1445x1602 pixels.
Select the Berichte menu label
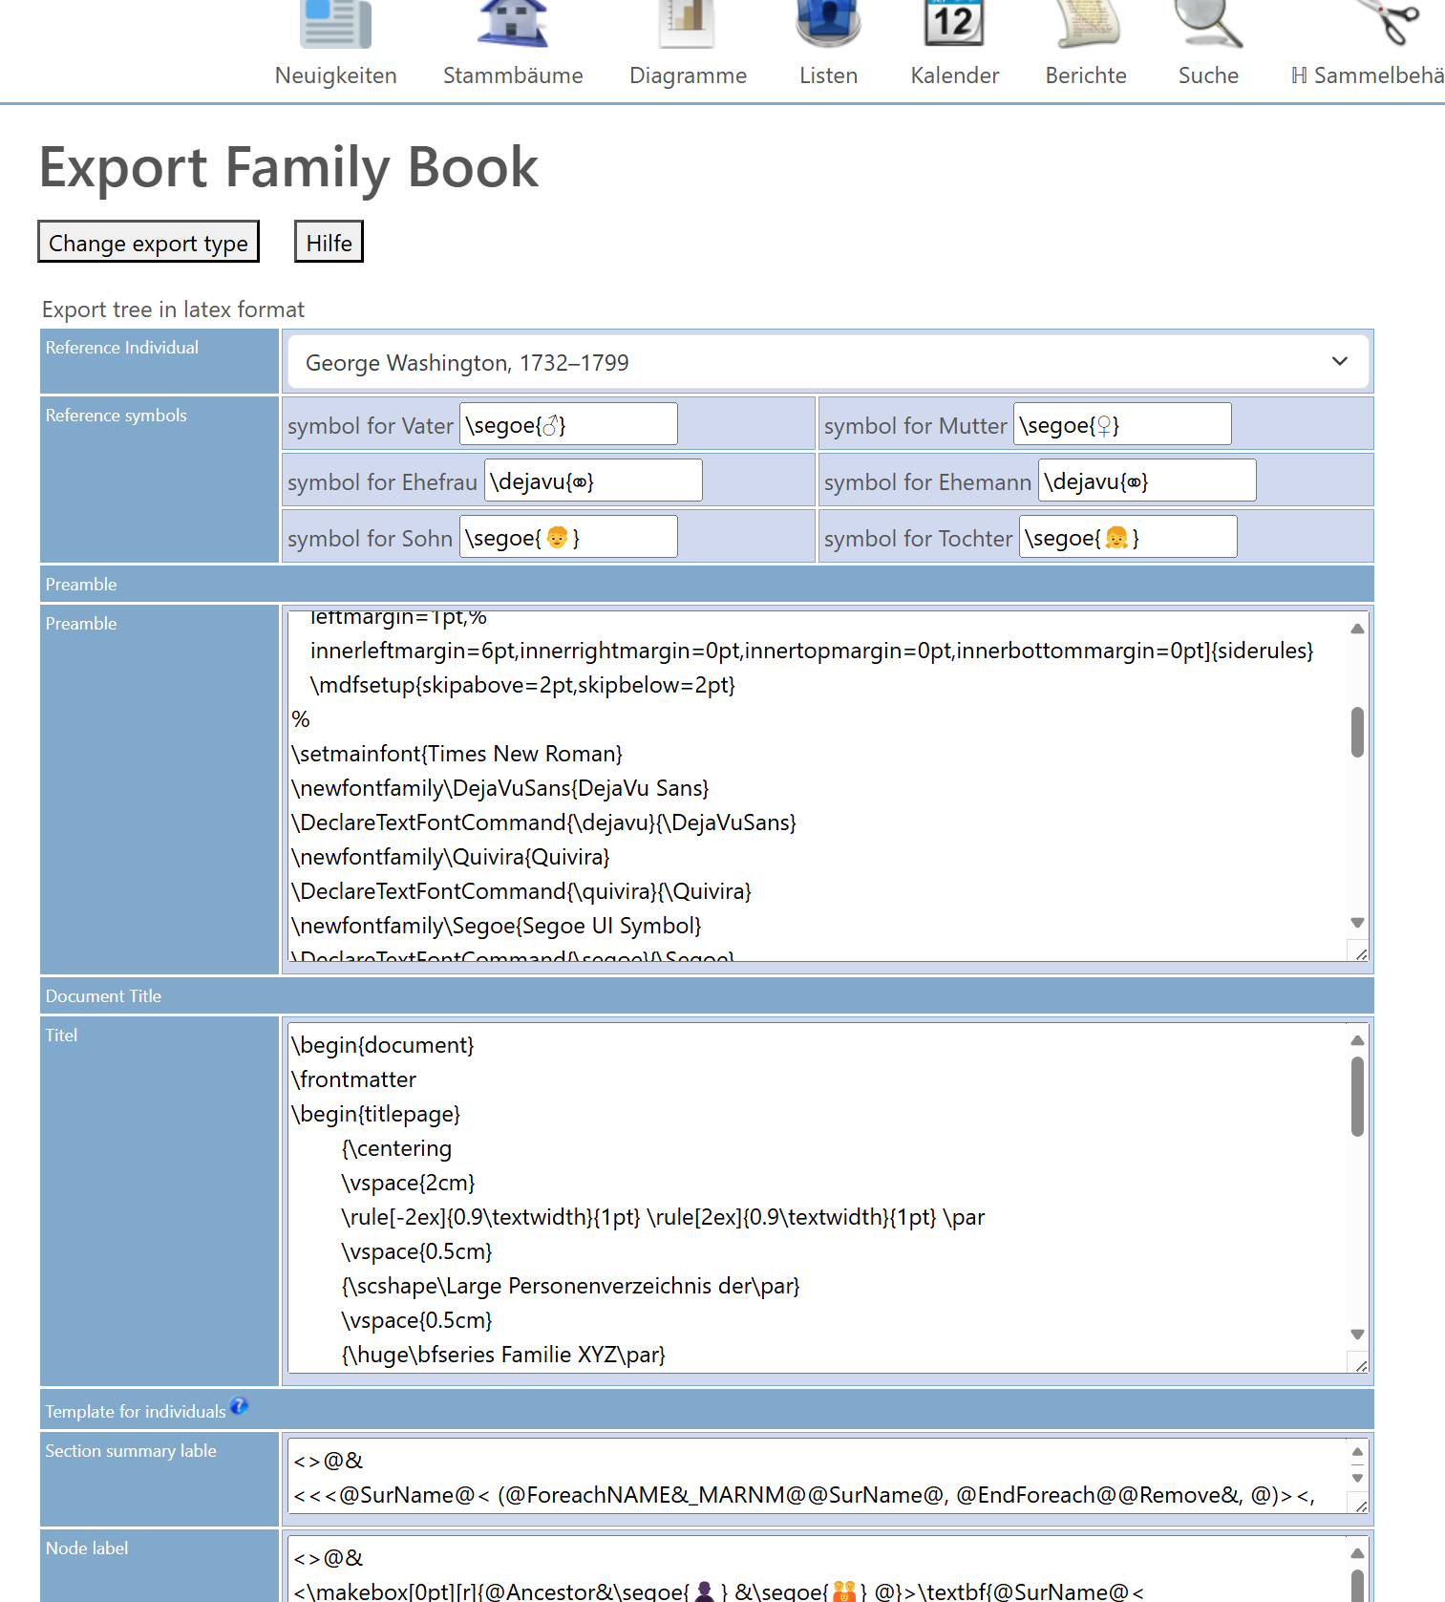[1086, 75]
